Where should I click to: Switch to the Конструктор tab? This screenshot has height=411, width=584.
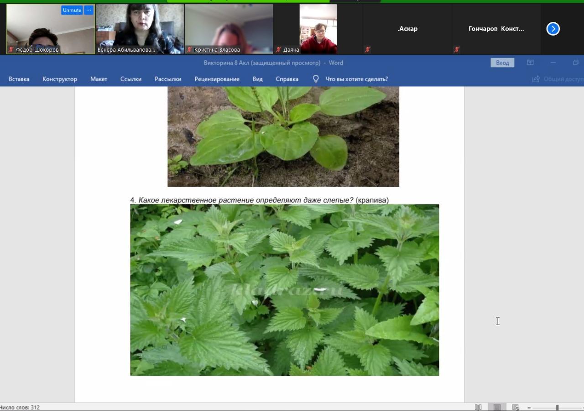coord(60,79)
